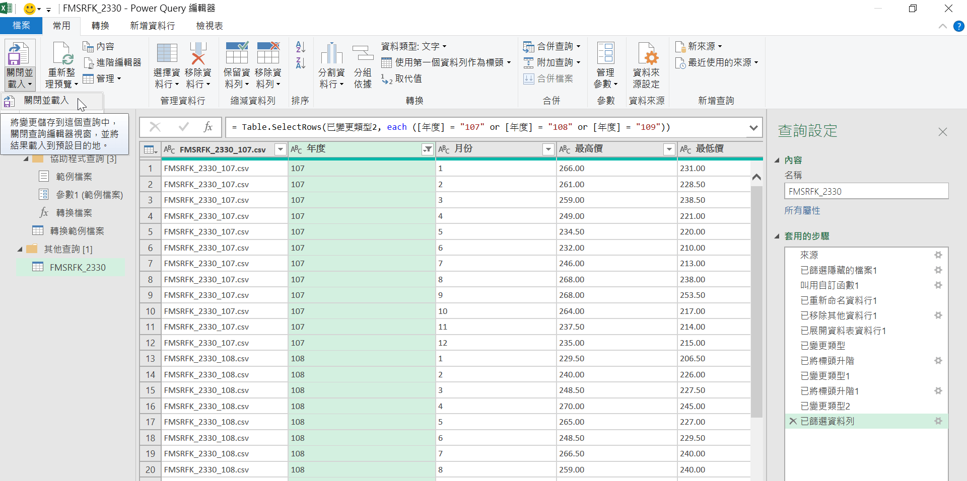The image size is (967, 481).
Task: Click the Refresh Preview (重新整理預覽) icon
Action: tap(62, 54)
